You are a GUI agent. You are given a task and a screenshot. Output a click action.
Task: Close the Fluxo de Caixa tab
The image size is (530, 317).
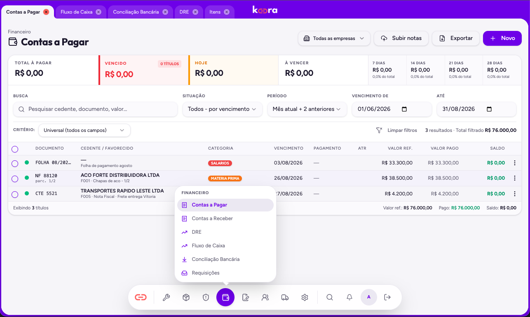tap(98, 12)
